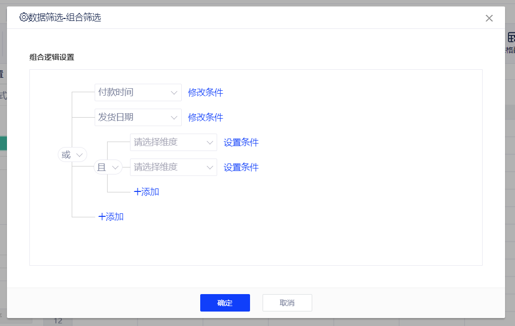Screen dimensions: 515x326
Task: Add condition via +添加 under 或 group
Action: click(x=111, y=217)
